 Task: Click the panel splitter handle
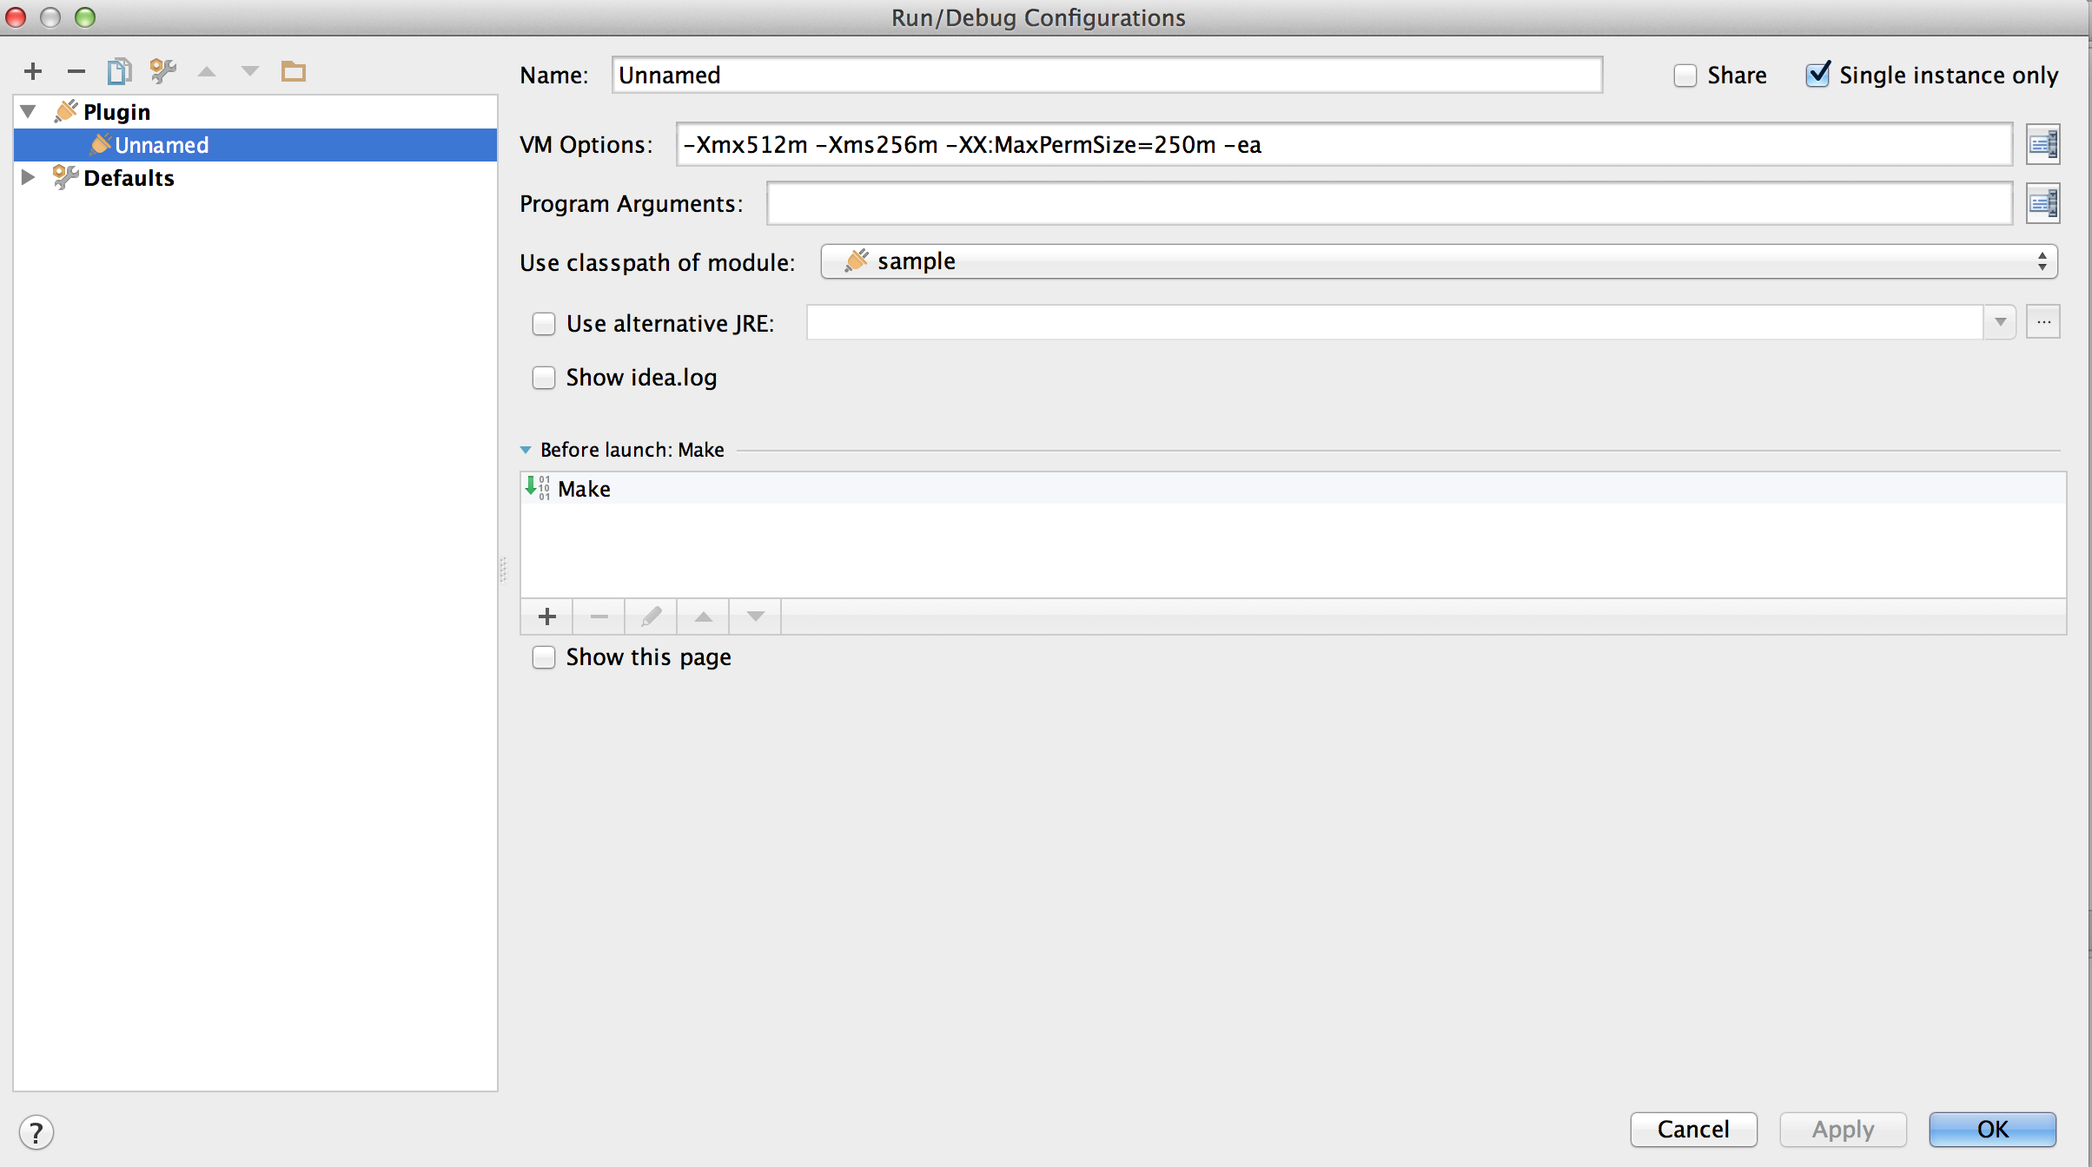point(503,570)
